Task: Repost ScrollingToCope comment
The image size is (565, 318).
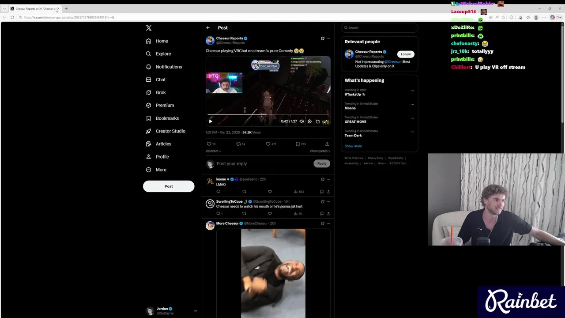Action: point(244,213)
